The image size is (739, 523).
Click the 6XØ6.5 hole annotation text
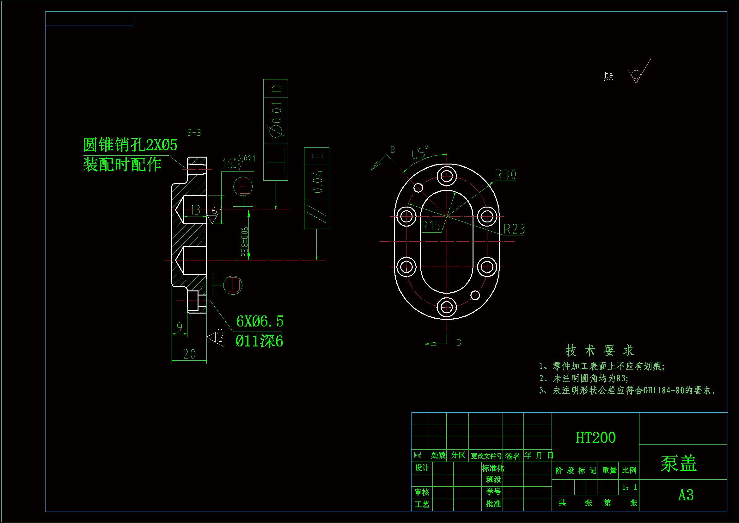pyautogui.click(x=260, y=321)
